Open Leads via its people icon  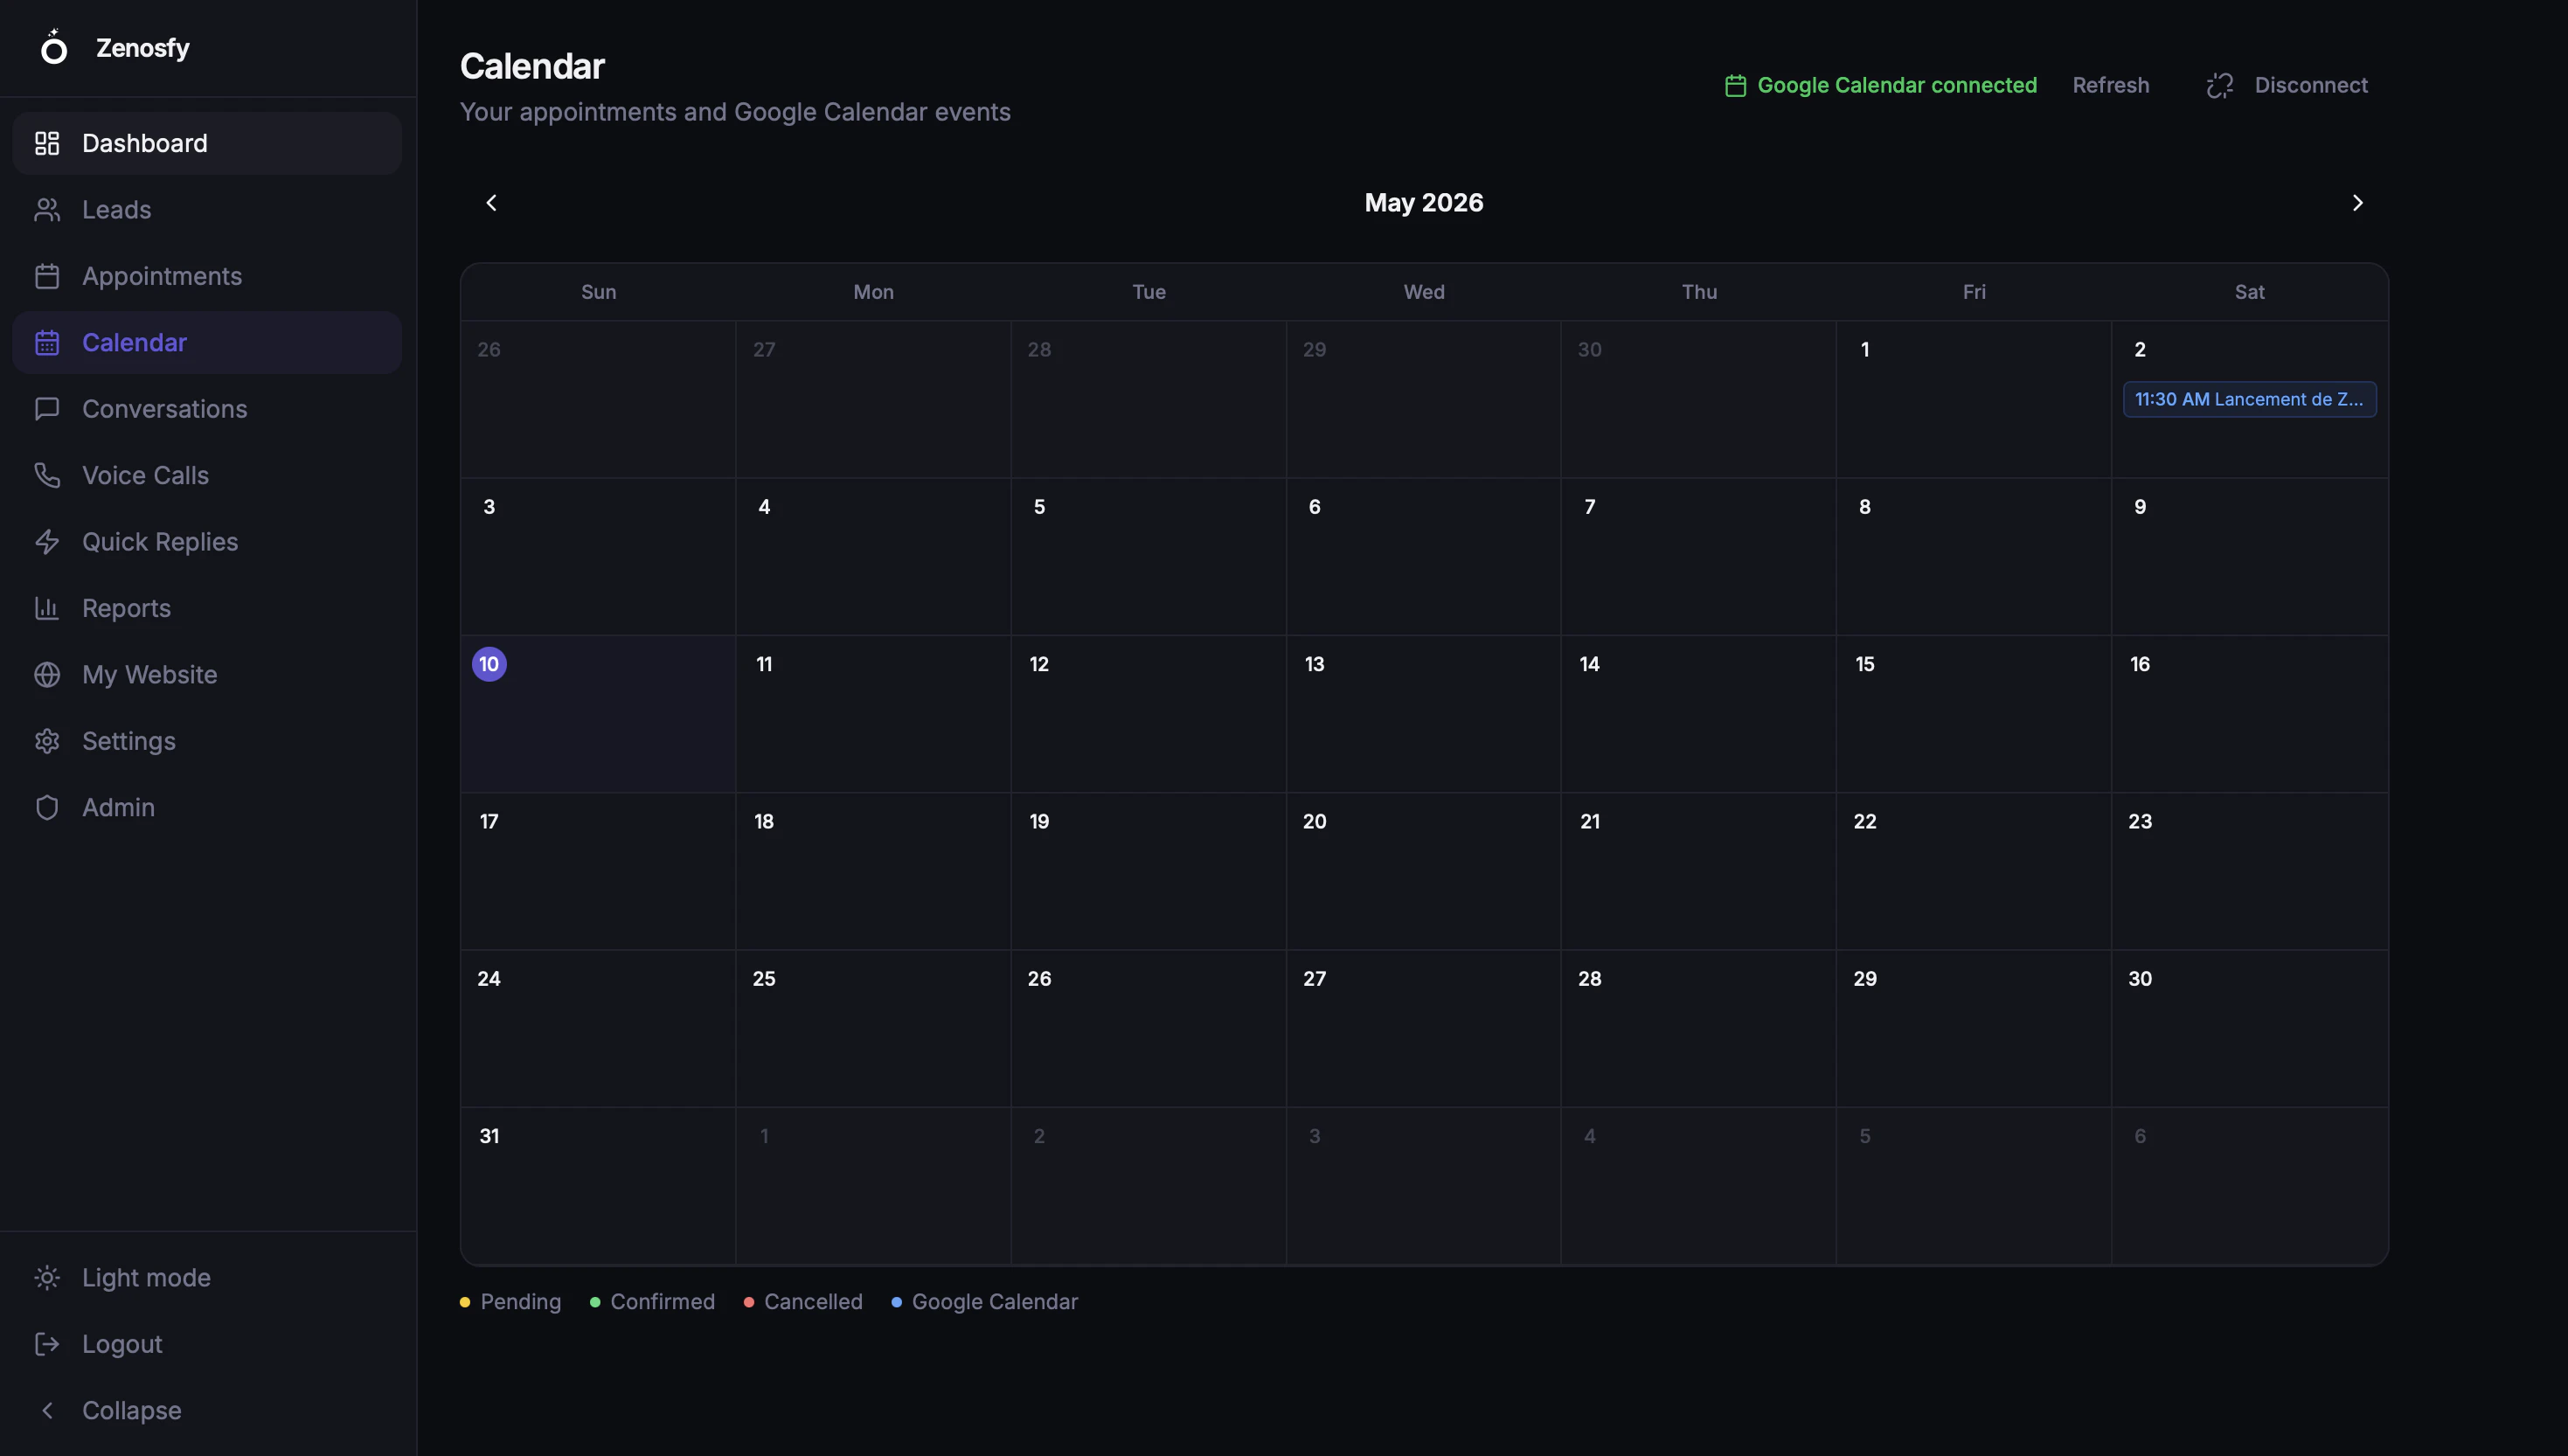(x=47, y=209)
